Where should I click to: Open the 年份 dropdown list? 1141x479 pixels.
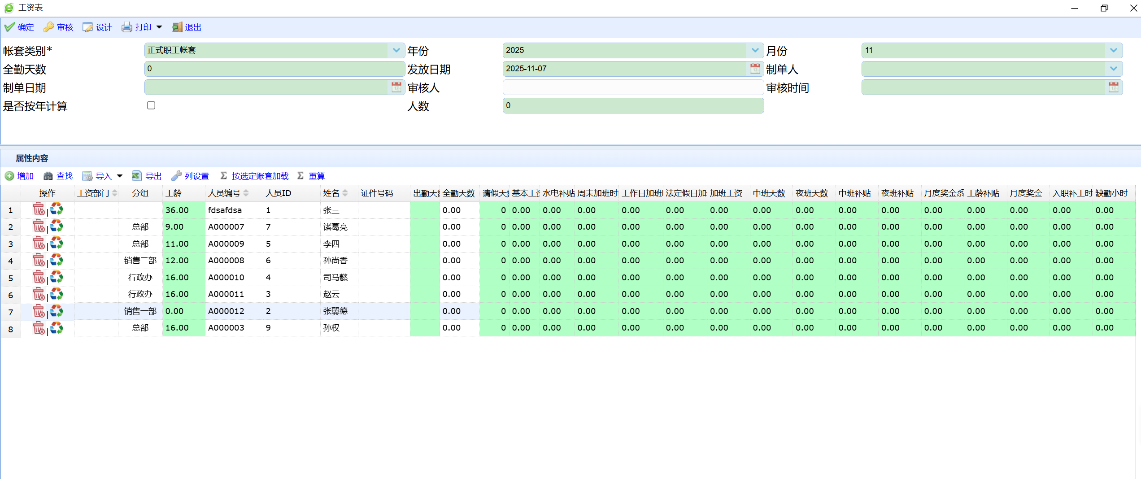click(x=755, y=50)
